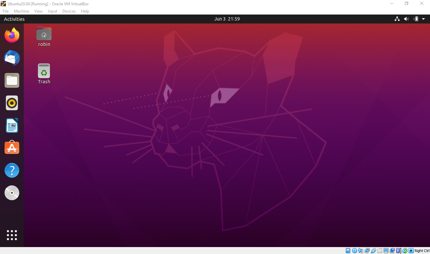The width and height of the screenshot is (430, 254).
Task: Open the VirtualBox Devices menu
Action: pyautogui.click(x=69, y=11)
